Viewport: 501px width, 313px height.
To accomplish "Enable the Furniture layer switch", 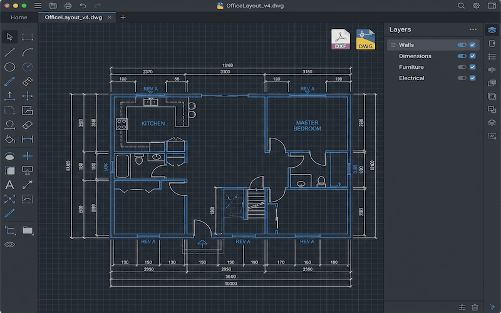I will 462,67.
